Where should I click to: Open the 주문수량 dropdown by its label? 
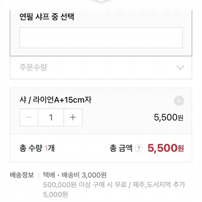pyautogui.click(x=34, y=67)
